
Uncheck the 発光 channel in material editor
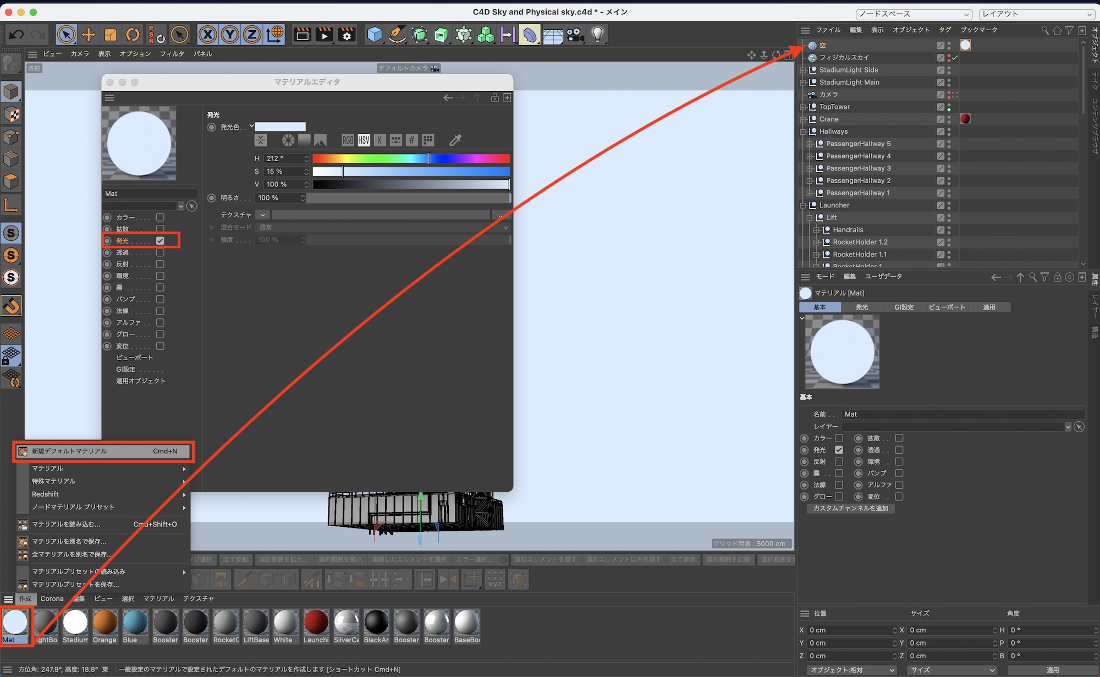pos(160,240)
